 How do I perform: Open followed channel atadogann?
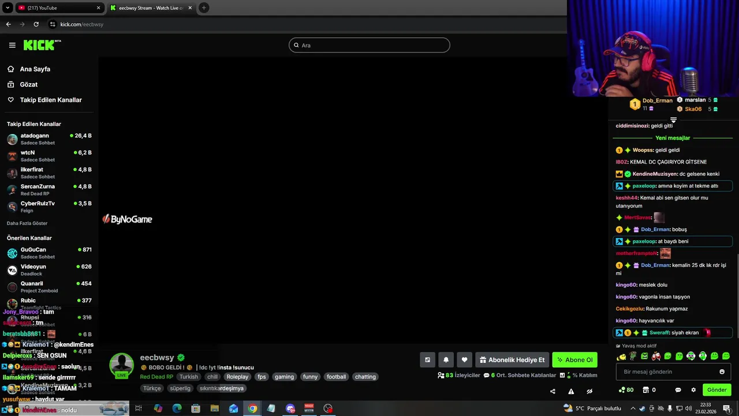coord(49,139)
